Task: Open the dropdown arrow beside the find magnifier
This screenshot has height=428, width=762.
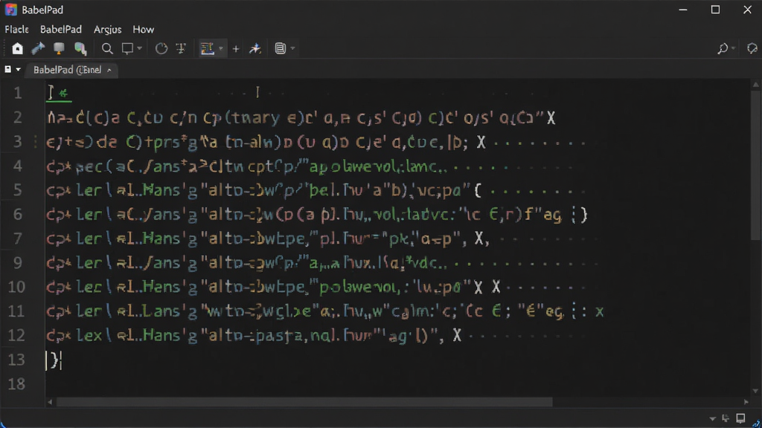Action: coord(733,48)
